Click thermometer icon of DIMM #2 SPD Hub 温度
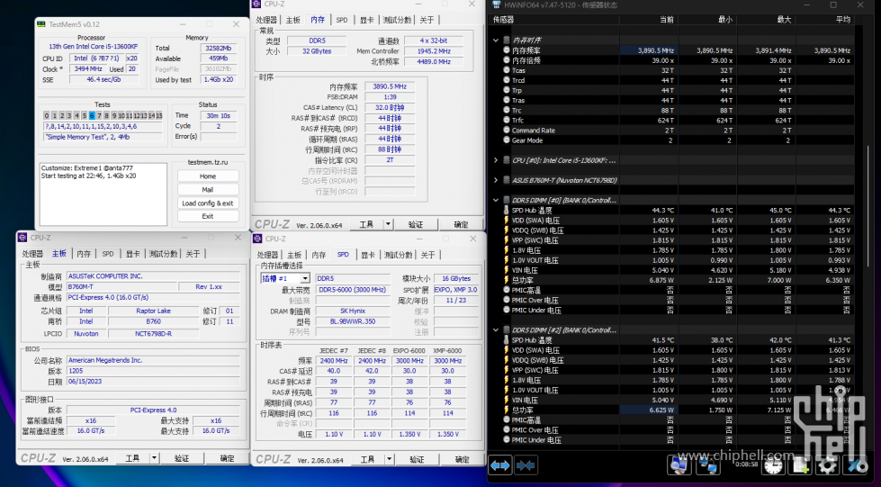 tap(507, 339)
